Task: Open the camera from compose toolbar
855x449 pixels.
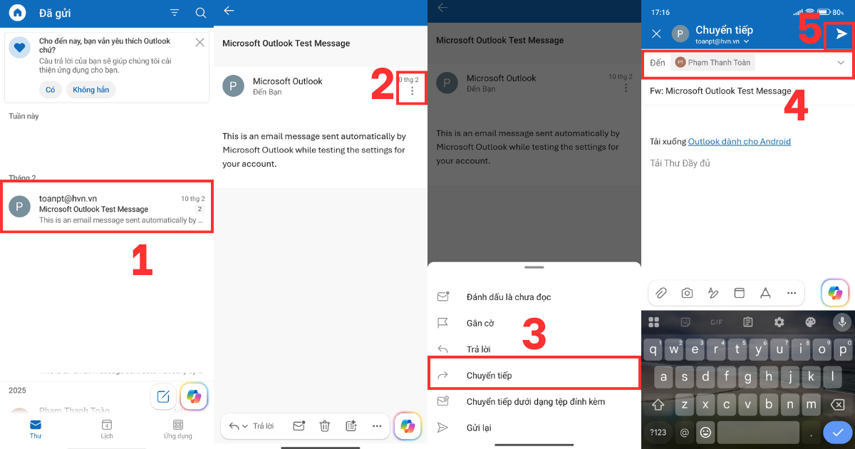Action: [687, 293]
